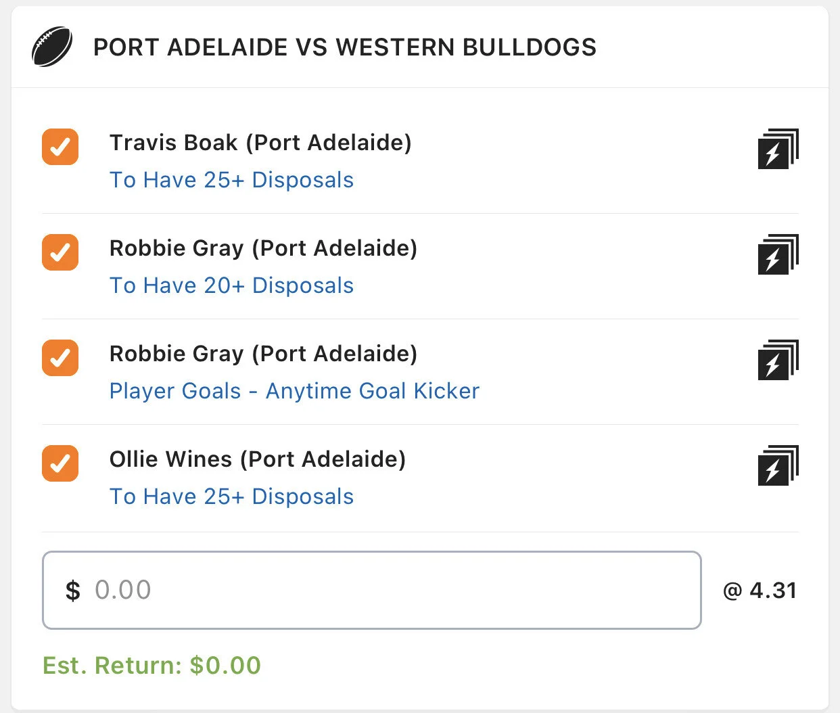The height and width of the screenshot is (713, 840).
Task: Click lightning stack icon for Robbie Gray disposals
Action: 777,254
